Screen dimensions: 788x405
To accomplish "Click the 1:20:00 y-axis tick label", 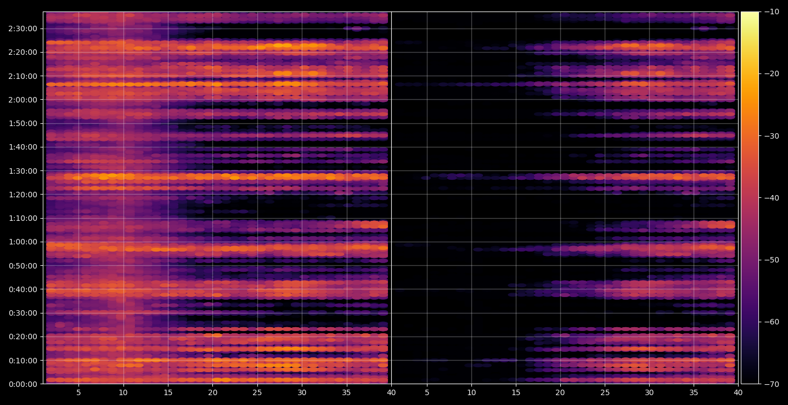I will pyautogui.click(x=22, y=195).
